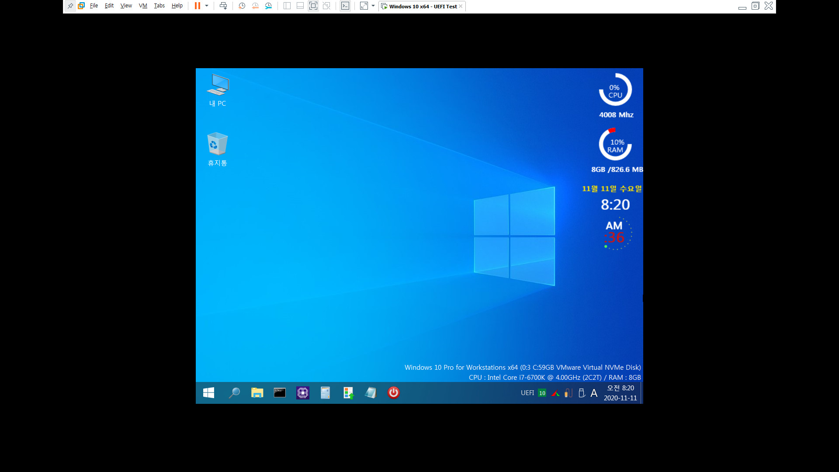This screenshot has height=472, width=839.
Task: Open the Windows Start menu
Action: 209,393
